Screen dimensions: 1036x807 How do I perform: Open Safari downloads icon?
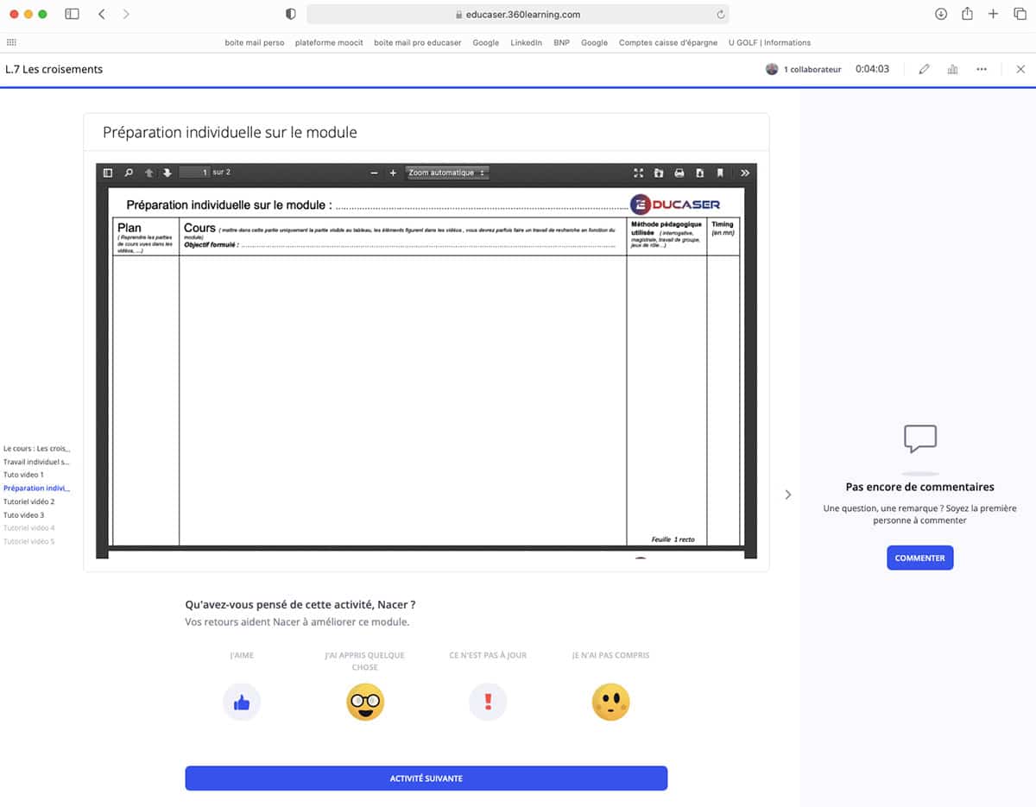[x=941, y=14]
